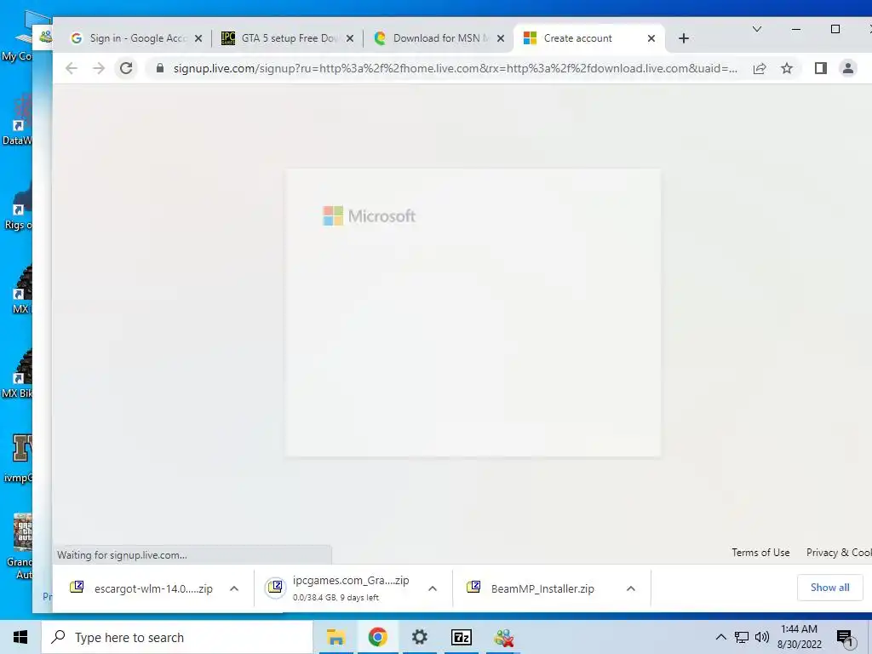This screenshot has width=872, height=654.
Task: Open the volume control tray icon
Action: pos(762,637)
